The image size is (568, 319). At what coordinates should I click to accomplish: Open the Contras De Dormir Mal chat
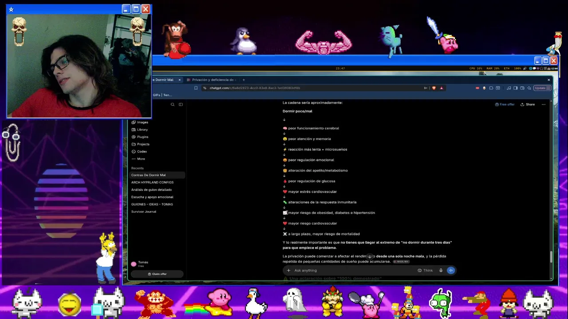pos(157,175)
